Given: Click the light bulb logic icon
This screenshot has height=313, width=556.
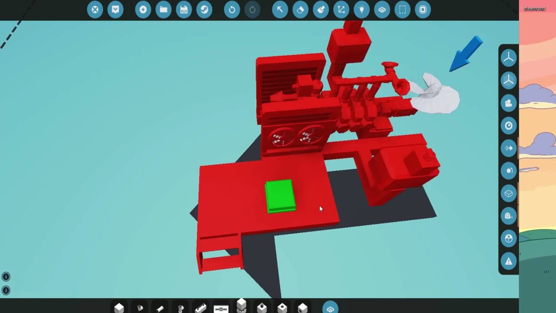Looking at the screenshot, I should (362, 10).
